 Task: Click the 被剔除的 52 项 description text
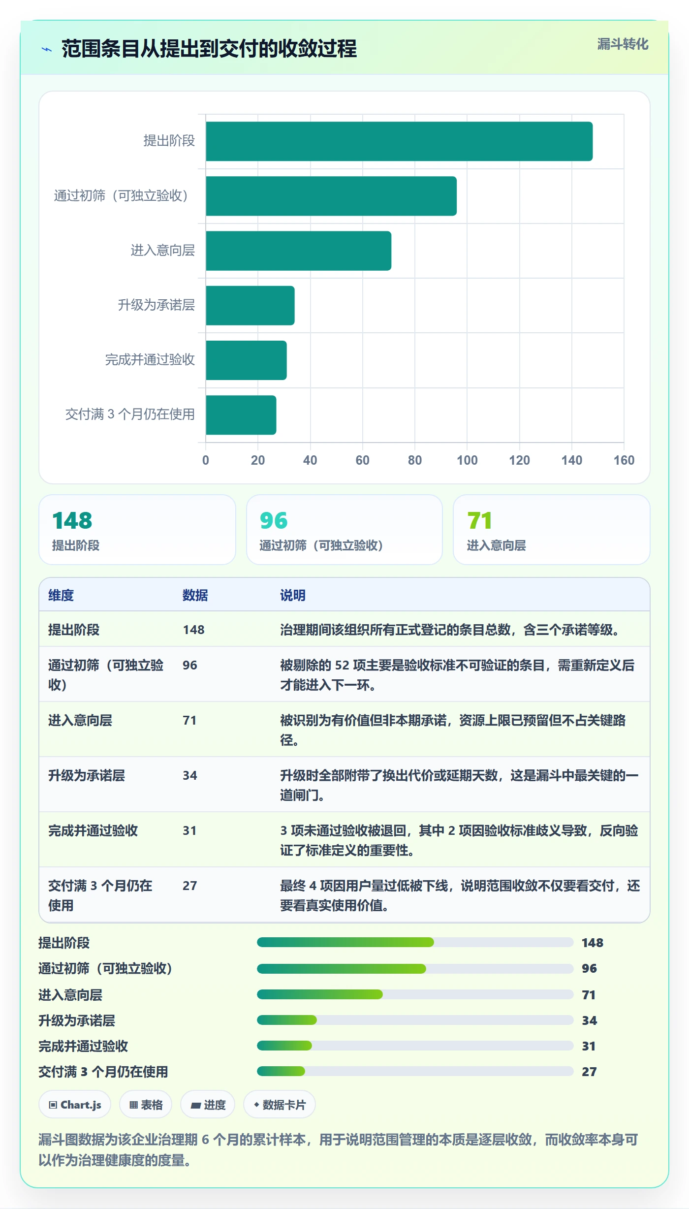[x=457, y=675]
